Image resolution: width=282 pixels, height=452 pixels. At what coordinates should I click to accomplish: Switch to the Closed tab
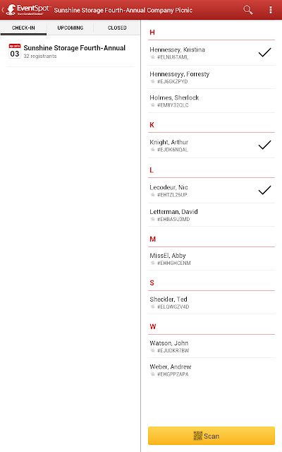pos(117,28)
